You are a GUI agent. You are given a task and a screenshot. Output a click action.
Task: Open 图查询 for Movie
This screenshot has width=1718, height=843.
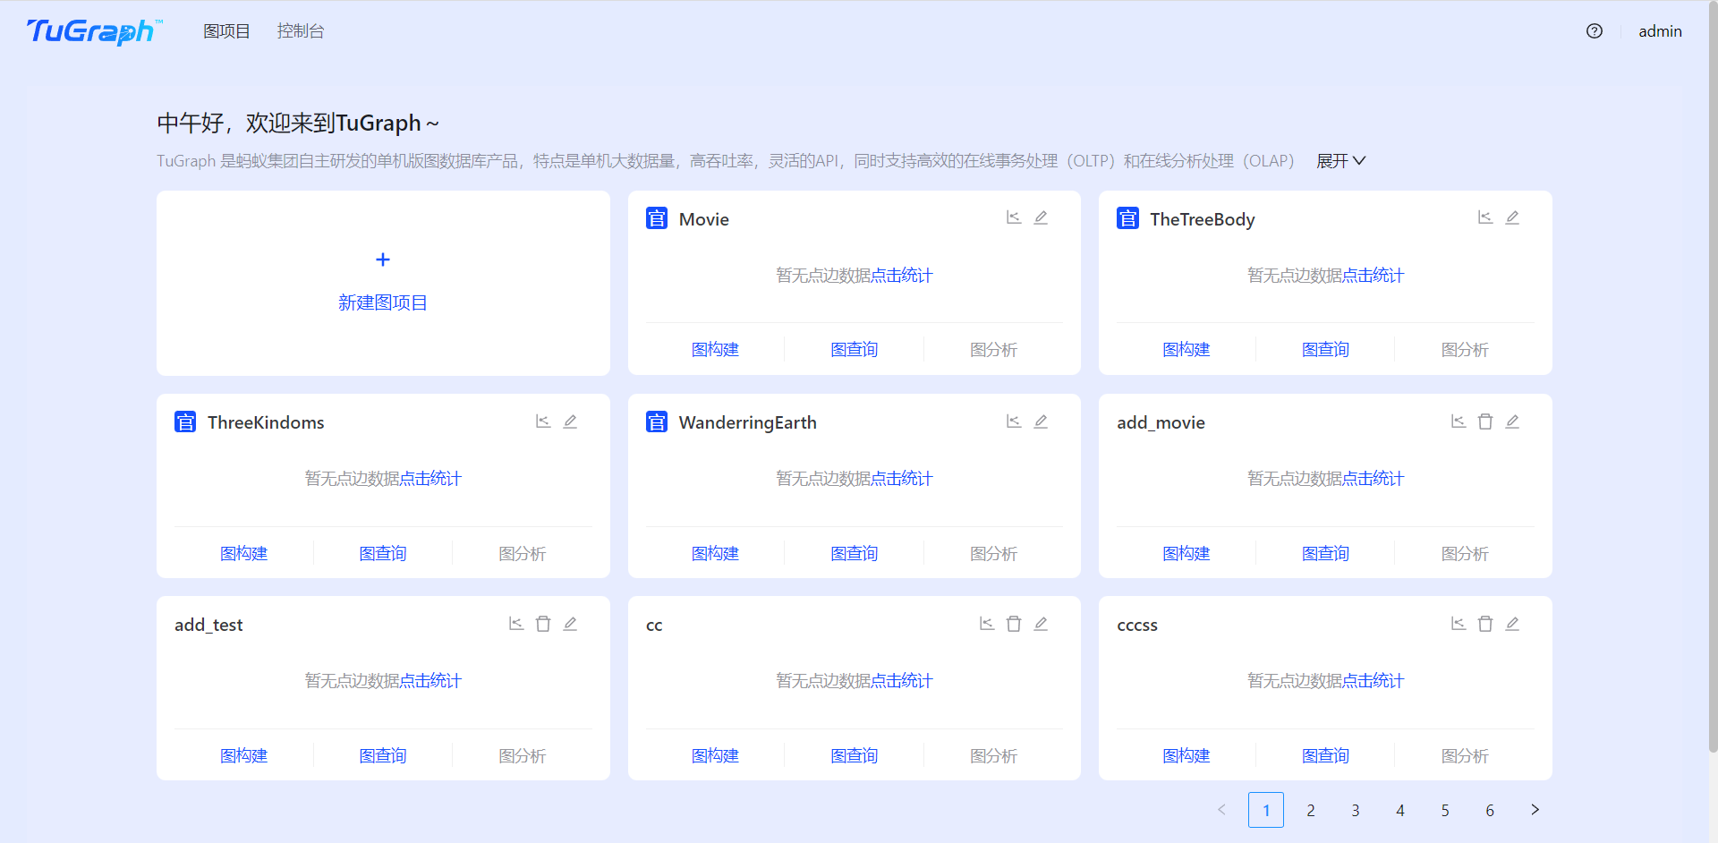[855, 350]
